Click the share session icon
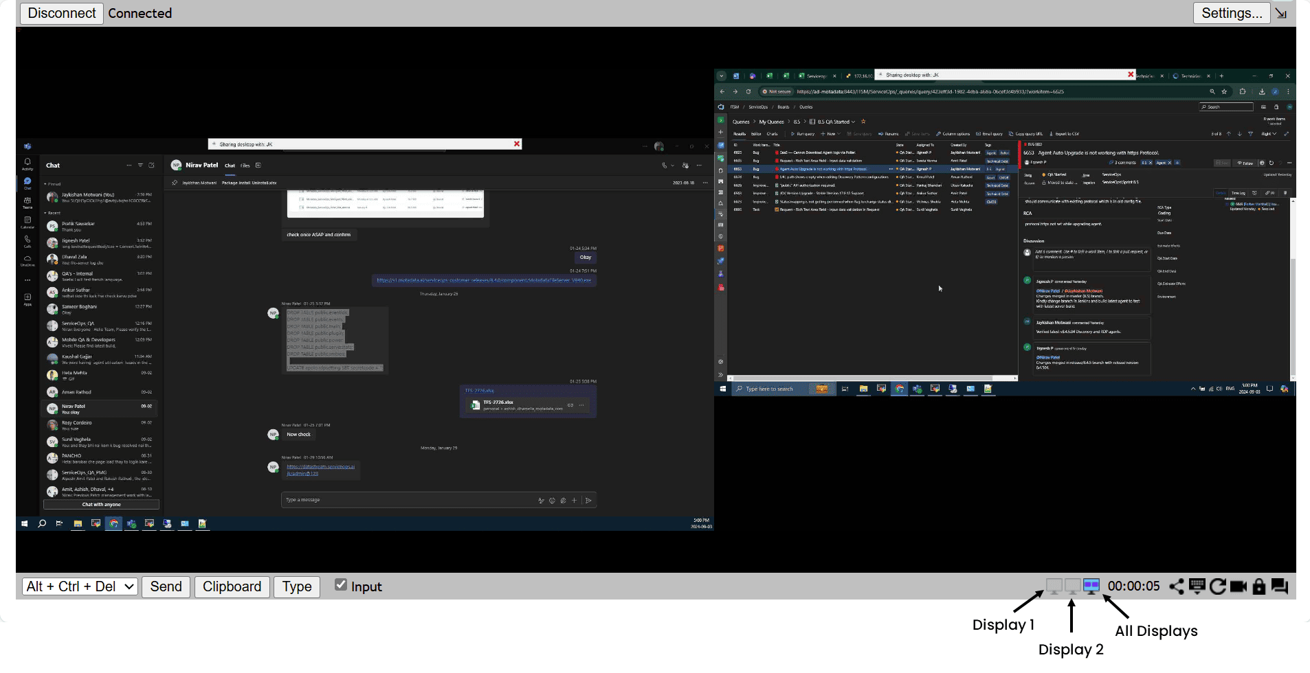This screenshot has height=673, width=1310. (1177, 586)
